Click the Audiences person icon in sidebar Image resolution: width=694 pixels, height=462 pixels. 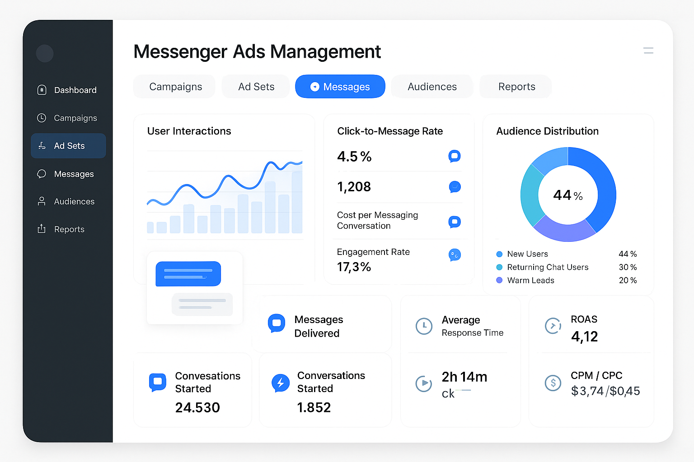(x=42, y=201)
